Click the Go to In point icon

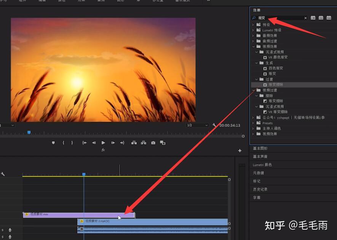pyautogui.click(x=85, y=143)
